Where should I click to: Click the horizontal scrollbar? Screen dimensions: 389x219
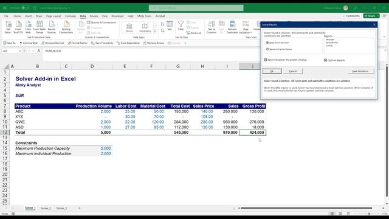click(306, 208)
